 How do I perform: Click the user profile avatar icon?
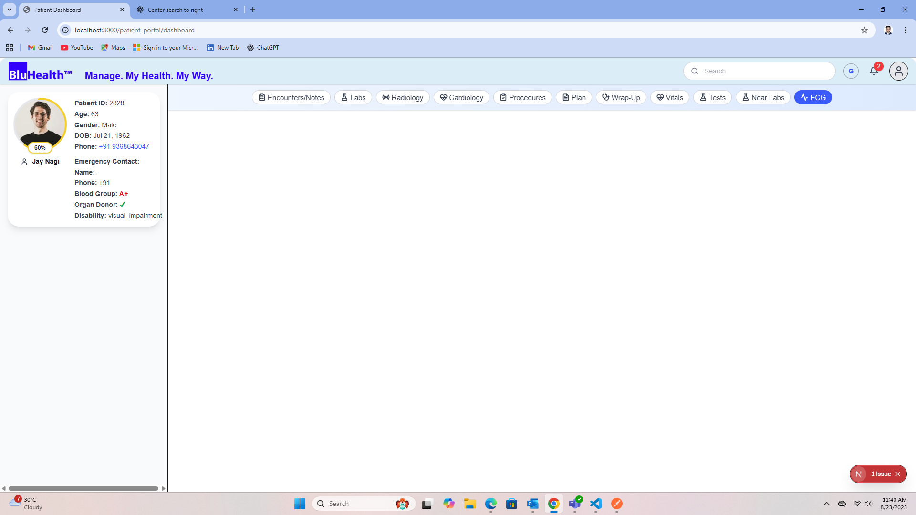pyautogui.click(x=898, y=71)
